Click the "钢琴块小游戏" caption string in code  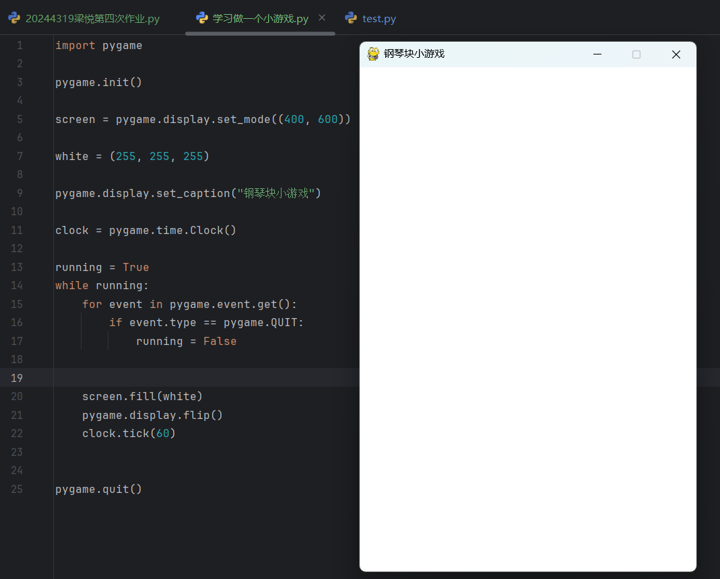[x=276, y=193]
